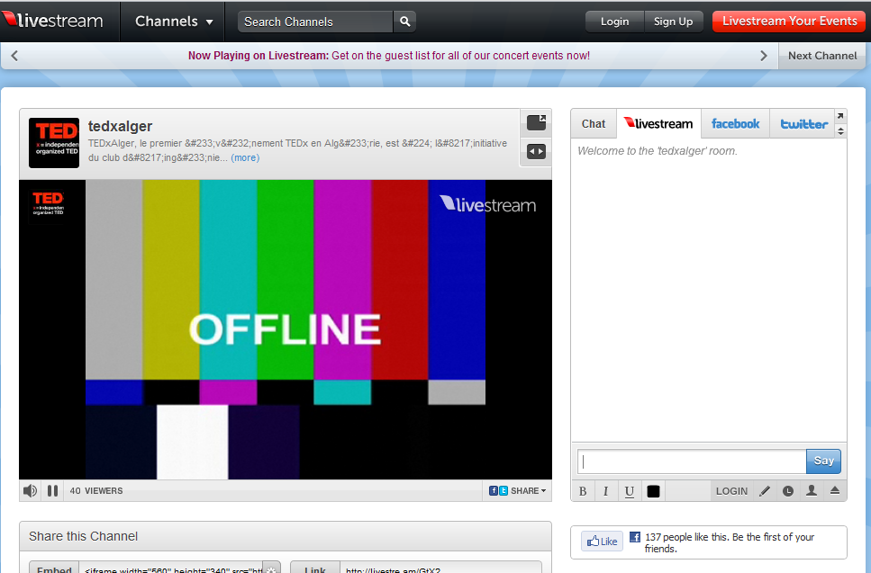Toggle underline chat formatting

click(630, 491)
